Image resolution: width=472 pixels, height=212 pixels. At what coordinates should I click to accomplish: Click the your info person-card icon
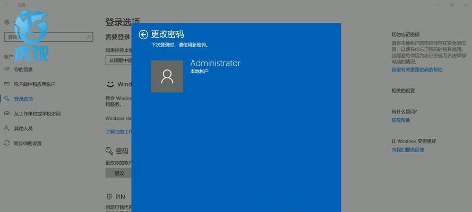click(7, 69)
